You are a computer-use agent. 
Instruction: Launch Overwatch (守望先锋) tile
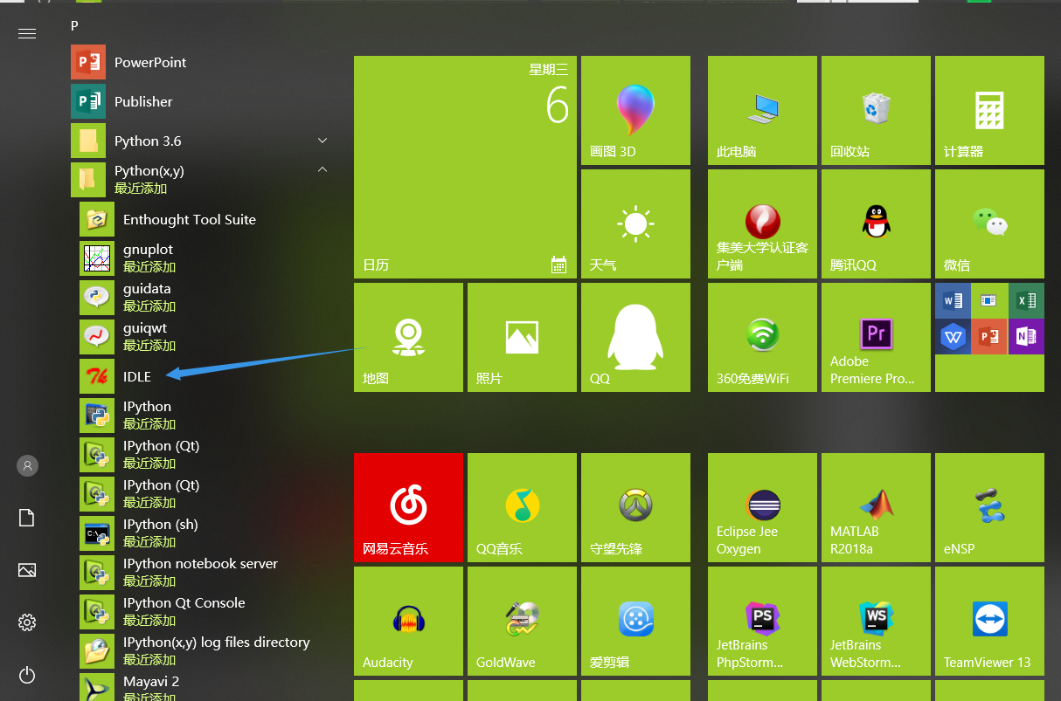point(635,507)
